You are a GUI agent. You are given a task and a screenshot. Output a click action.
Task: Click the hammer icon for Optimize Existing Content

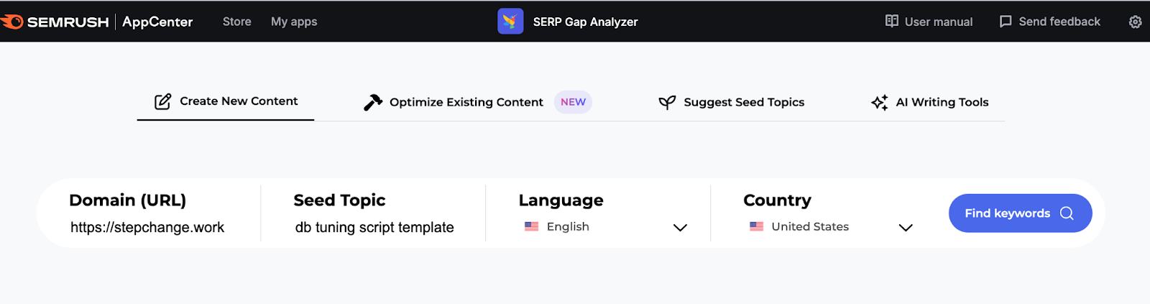point(373,102)
